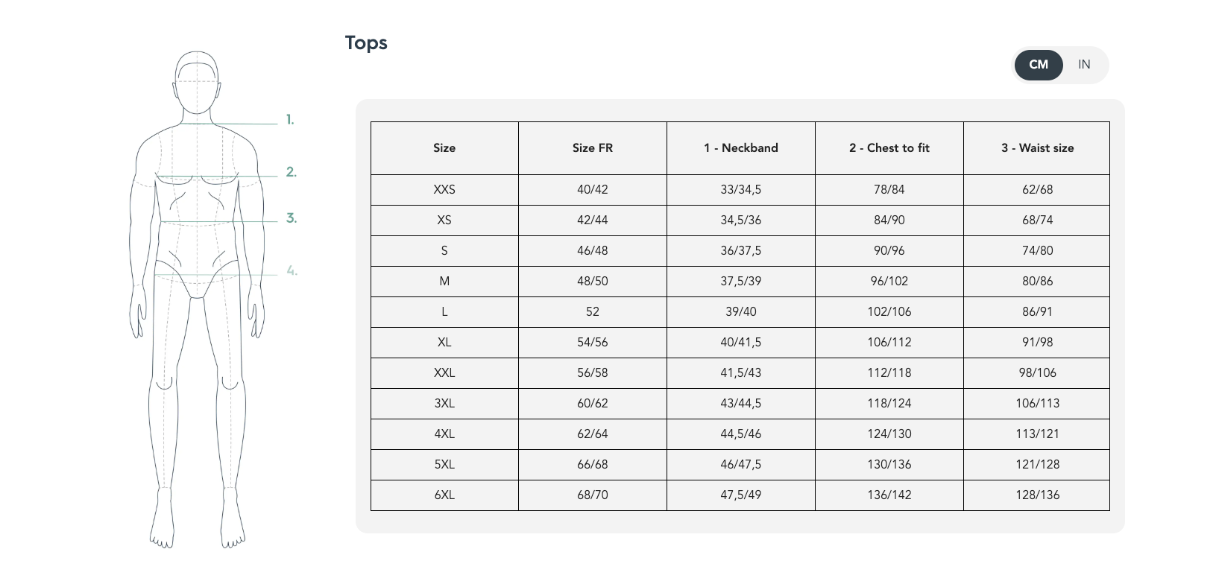Click measurement marker 2 on body diagram

(291, 172)
